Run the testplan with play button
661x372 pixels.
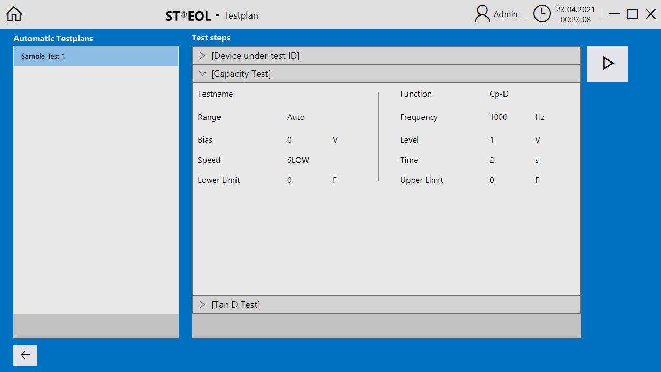pos(607,64)
